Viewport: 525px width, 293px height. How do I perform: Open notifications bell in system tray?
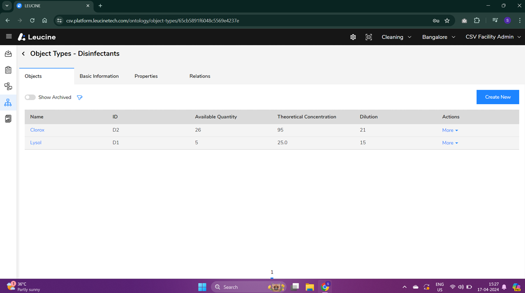tap(504, 287)
